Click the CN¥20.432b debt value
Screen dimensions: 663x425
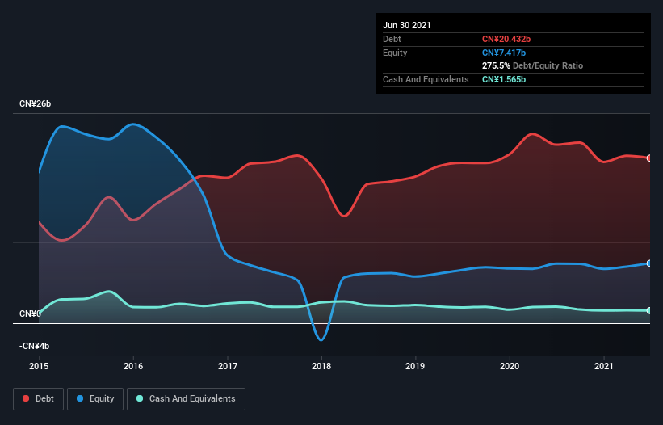click(x=506, y=39)
